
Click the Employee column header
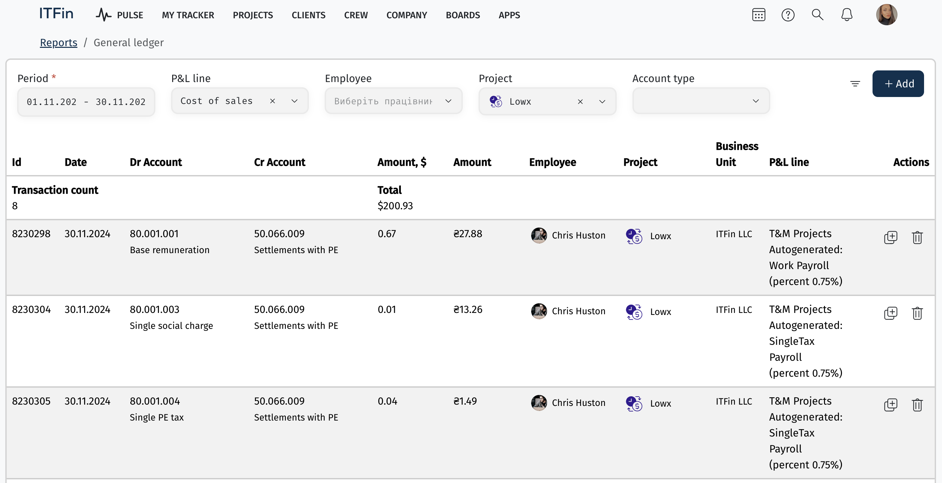552,162
